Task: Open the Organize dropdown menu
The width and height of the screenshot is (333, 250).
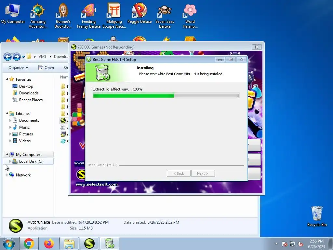Action: tap(18, 68)
